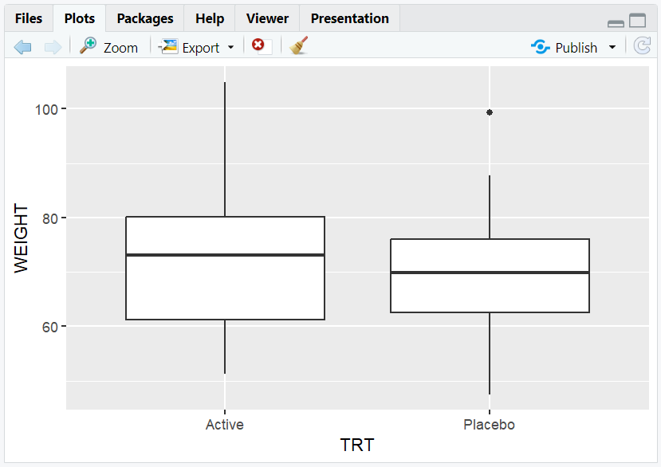
Task: Open the Presentation tab
Action: tap(349, 18)
